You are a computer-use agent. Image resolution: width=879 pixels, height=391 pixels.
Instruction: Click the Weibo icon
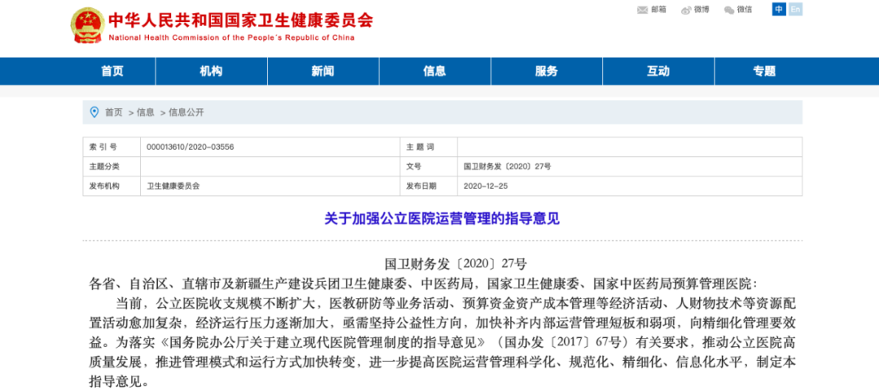click(686, 10)
